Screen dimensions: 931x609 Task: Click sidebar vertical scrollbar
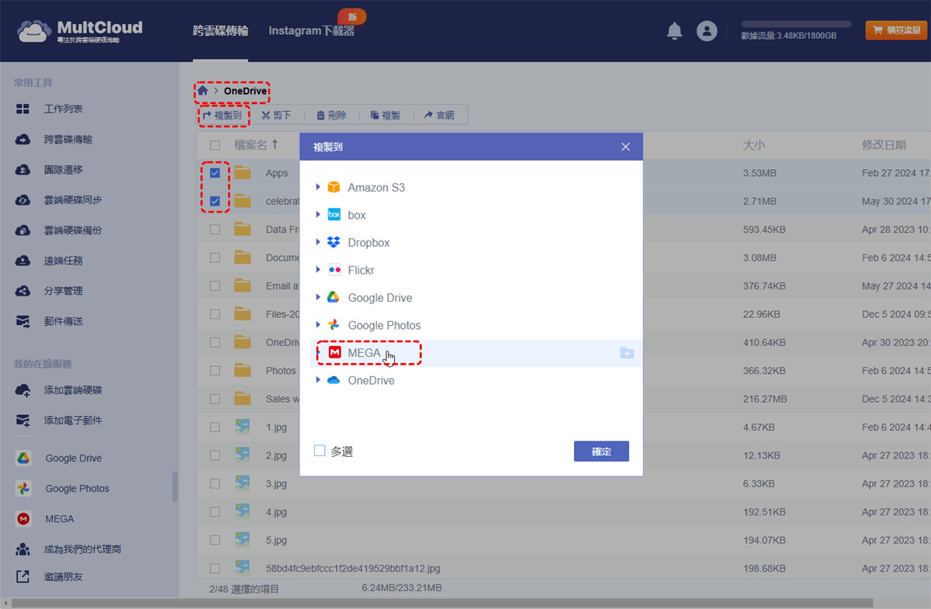pyautogui.click(x=175, y=486)
